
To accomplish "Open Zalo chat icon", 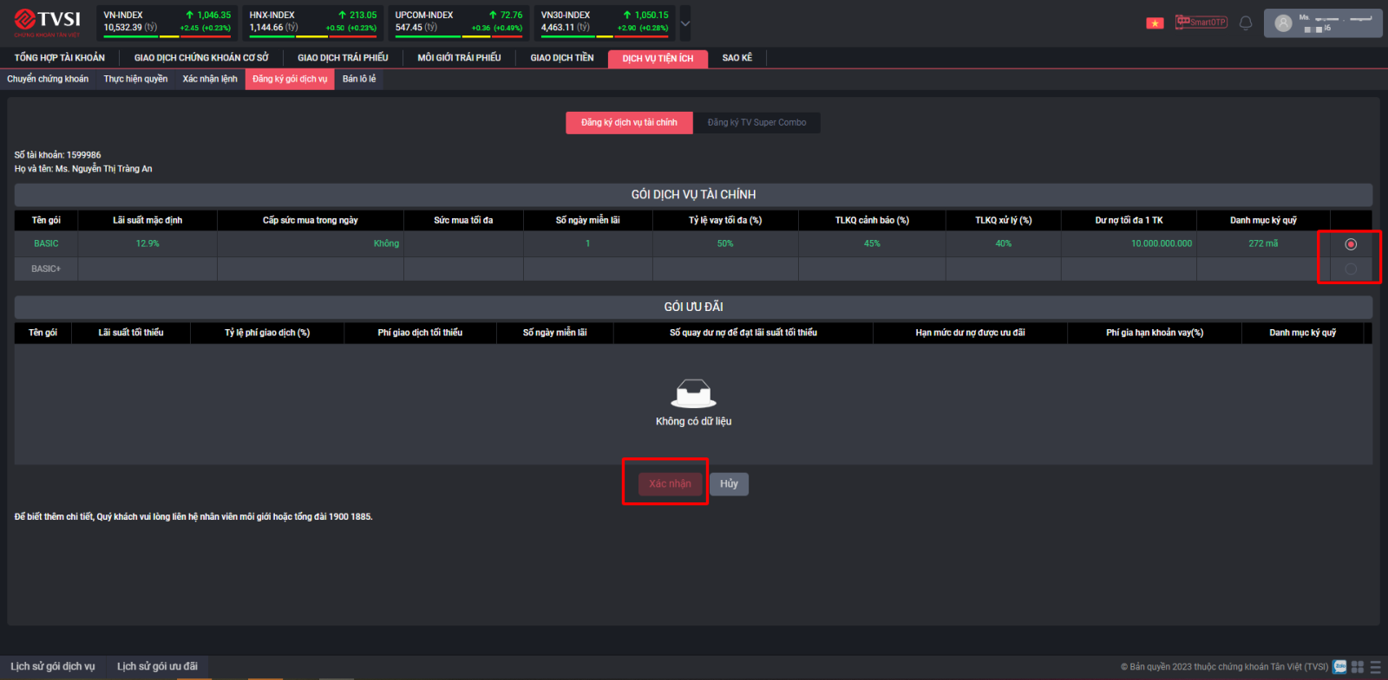I will [1340, 667].
